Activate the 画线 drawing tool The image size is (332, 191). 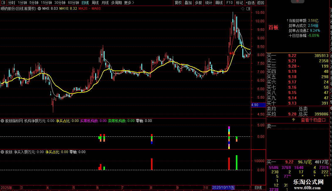tap(219, 3)
